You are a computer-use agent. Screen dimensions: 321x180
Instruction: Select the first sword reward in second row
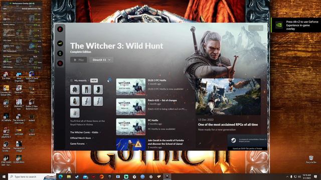tap(86, 101)
